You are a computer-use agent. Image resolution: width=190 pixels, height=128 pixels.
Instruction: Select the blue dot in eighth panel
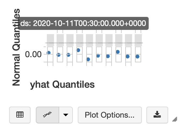pos(118,52)
